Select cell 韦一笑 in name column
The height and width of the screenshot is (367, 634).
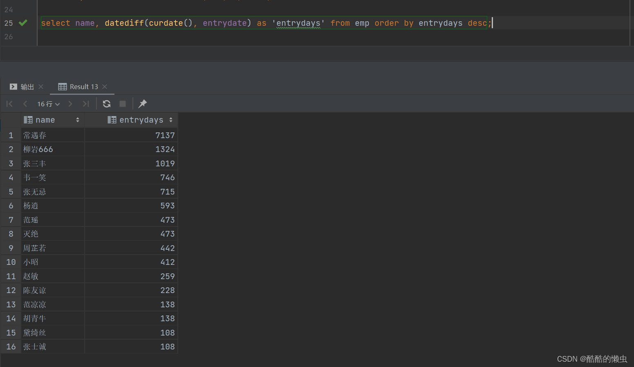[53, 177]
